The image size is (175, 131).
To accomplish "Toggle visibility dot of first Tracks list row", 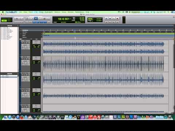I will (2, 28).
